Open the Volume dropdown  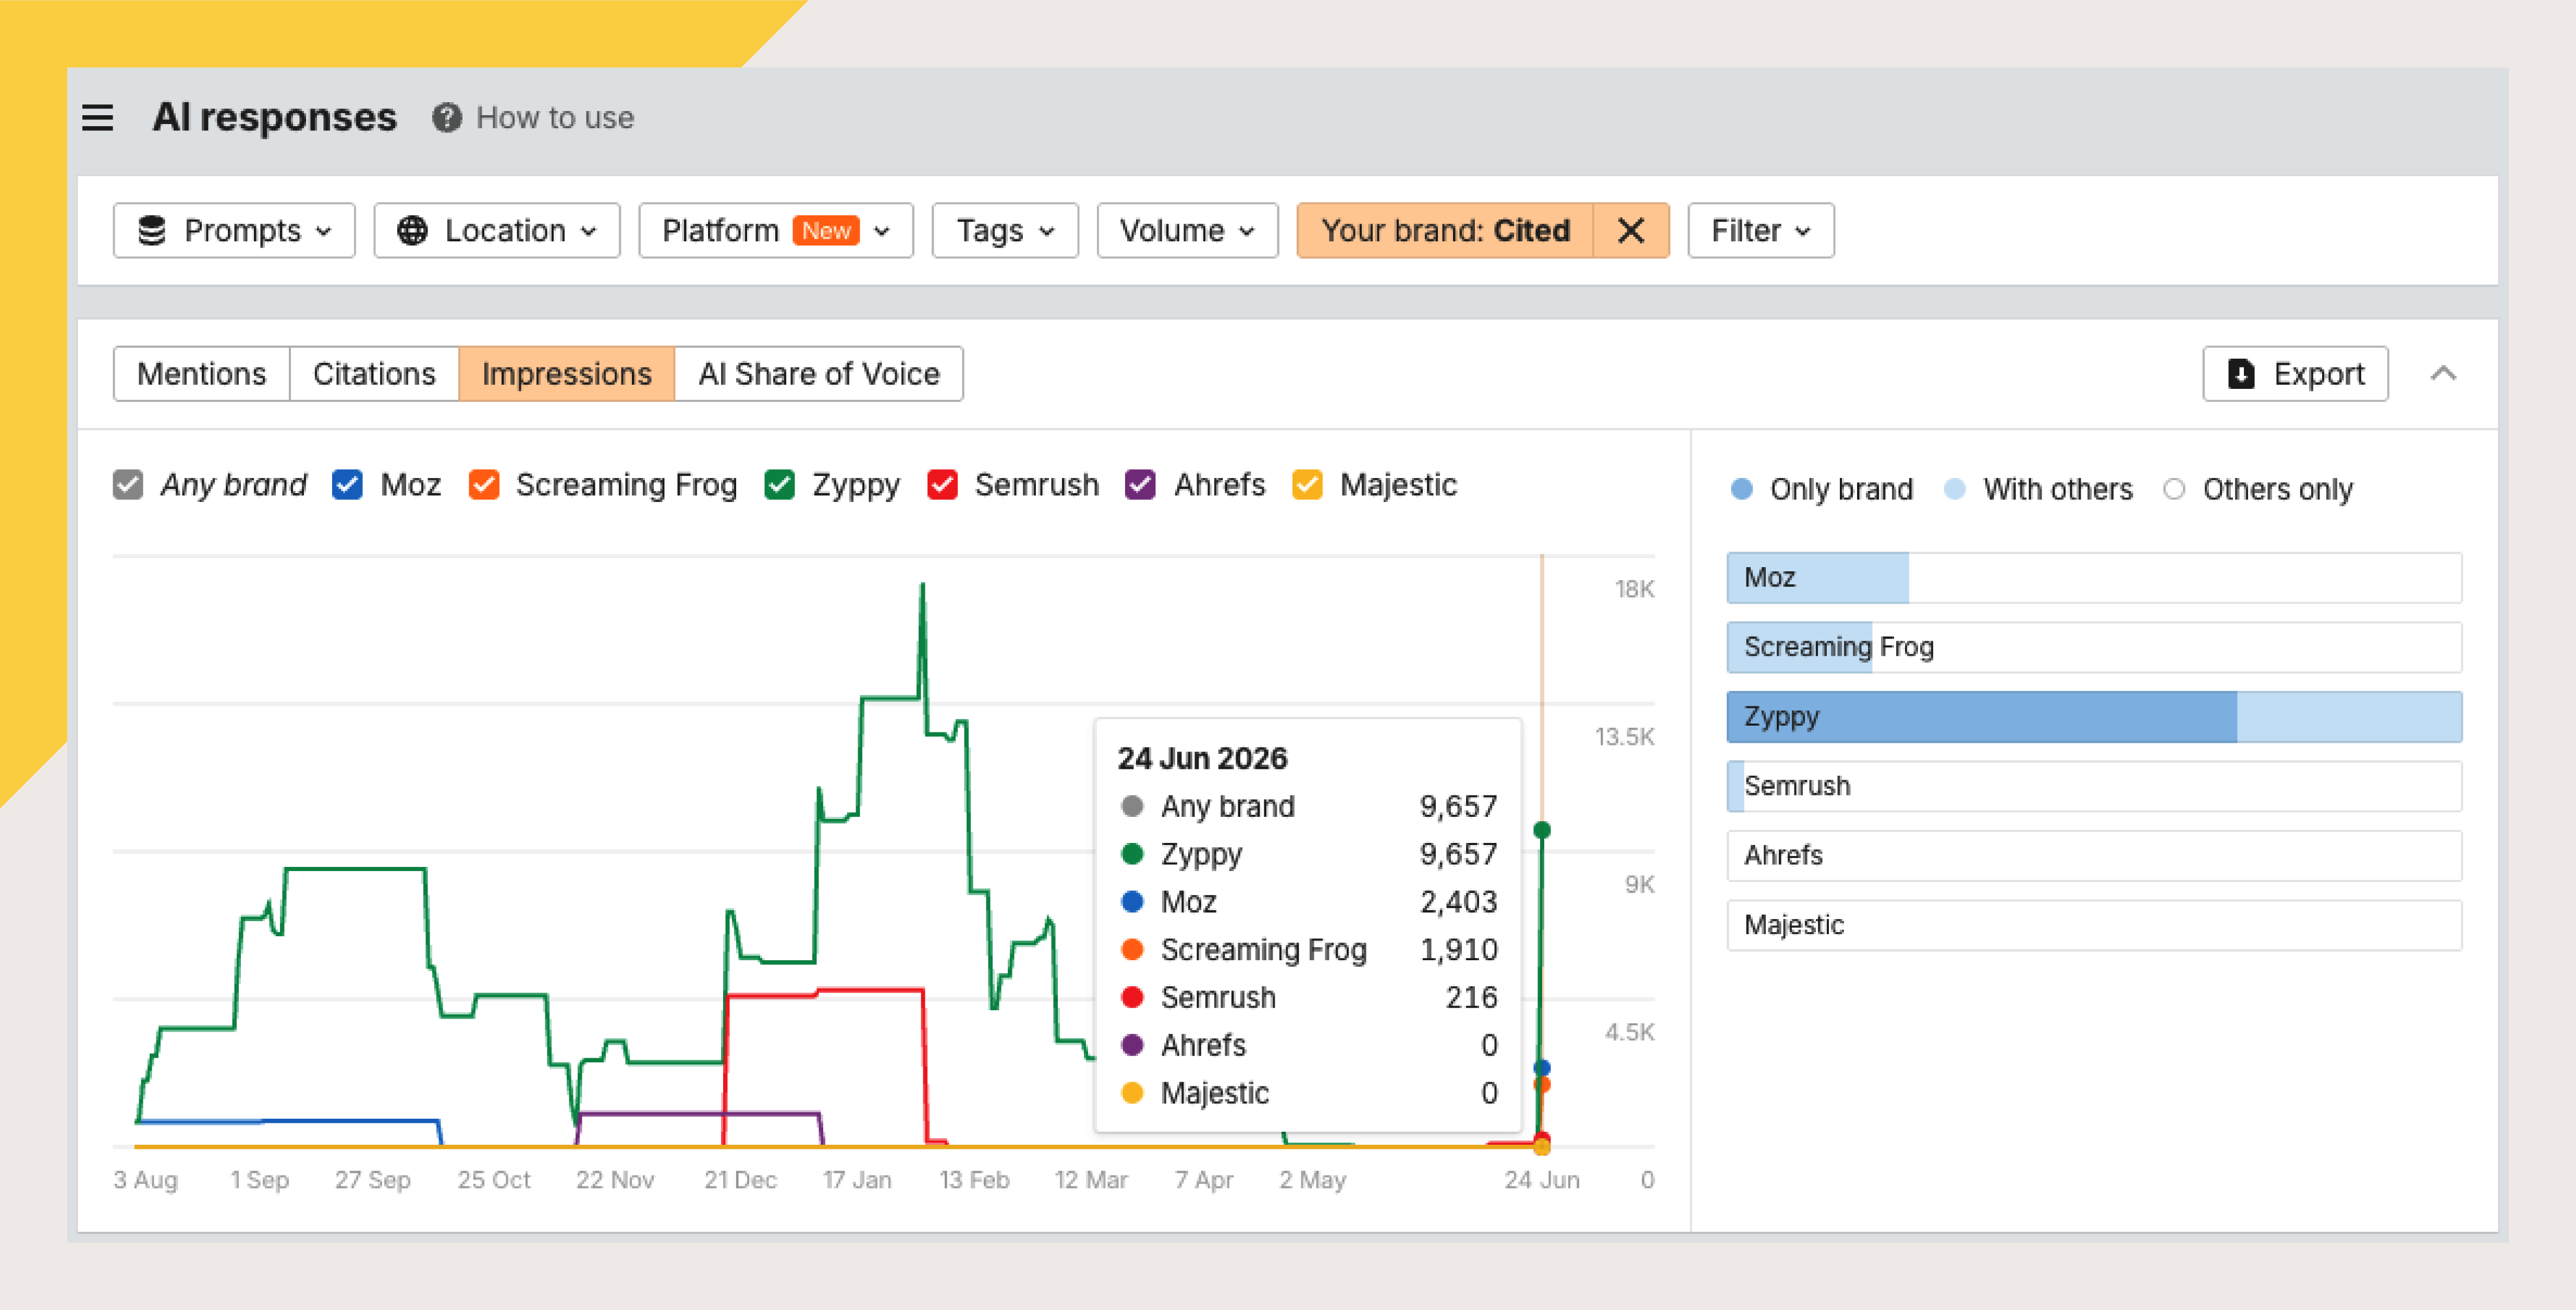[1187, 231]
